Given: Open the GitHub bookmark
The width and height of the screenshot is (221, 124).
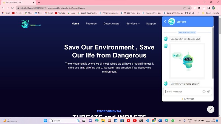Looking at the screenshot, I should tap(190, 13).
